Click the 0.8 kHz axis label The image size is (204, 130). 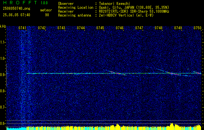[x=3, y=91]
